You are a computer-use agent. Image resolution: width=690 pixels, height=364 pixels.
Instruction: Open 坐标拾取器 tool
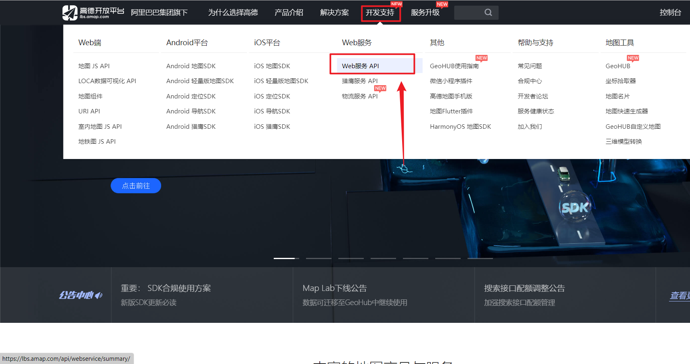(621, 81)
